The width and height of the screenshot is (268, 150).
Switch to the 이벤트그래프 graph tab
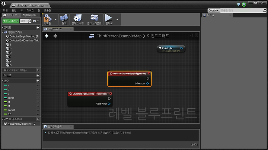coord(58,29)
